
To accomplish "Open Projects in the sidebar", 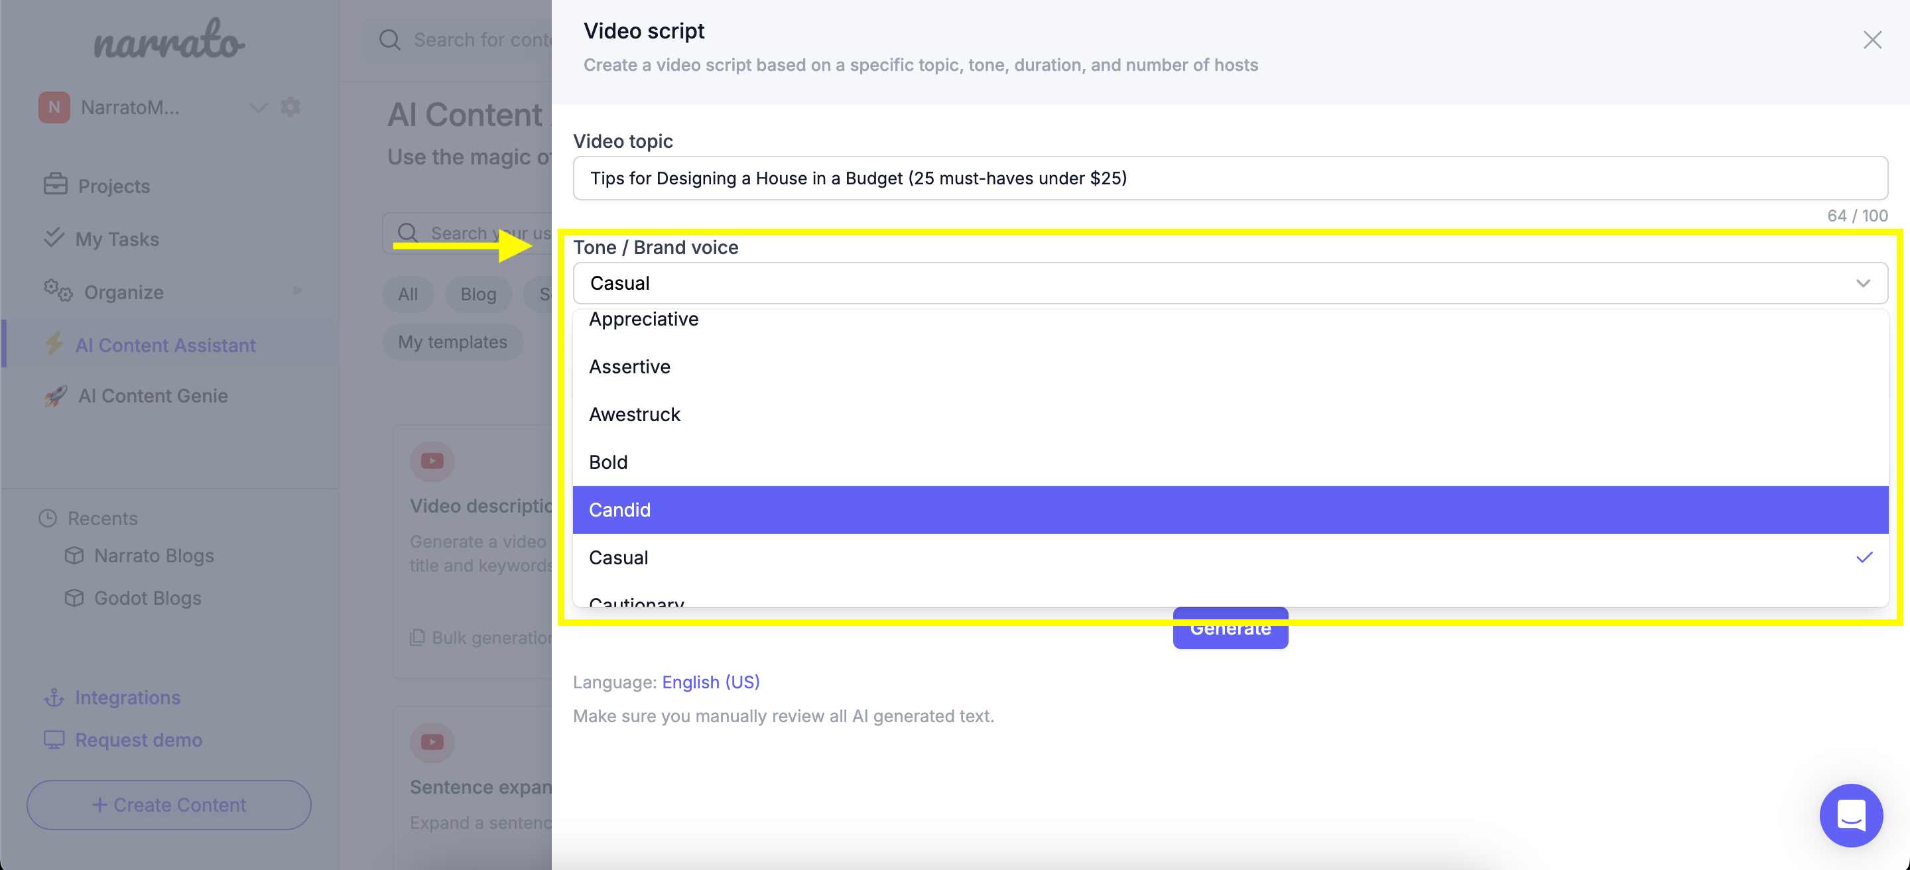I will [113, 186].
